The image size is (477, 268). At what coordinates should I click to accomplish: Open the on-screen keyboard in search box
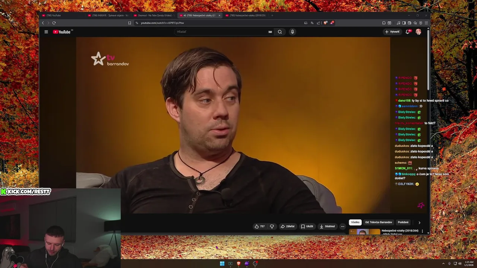(x=270, y=32)
